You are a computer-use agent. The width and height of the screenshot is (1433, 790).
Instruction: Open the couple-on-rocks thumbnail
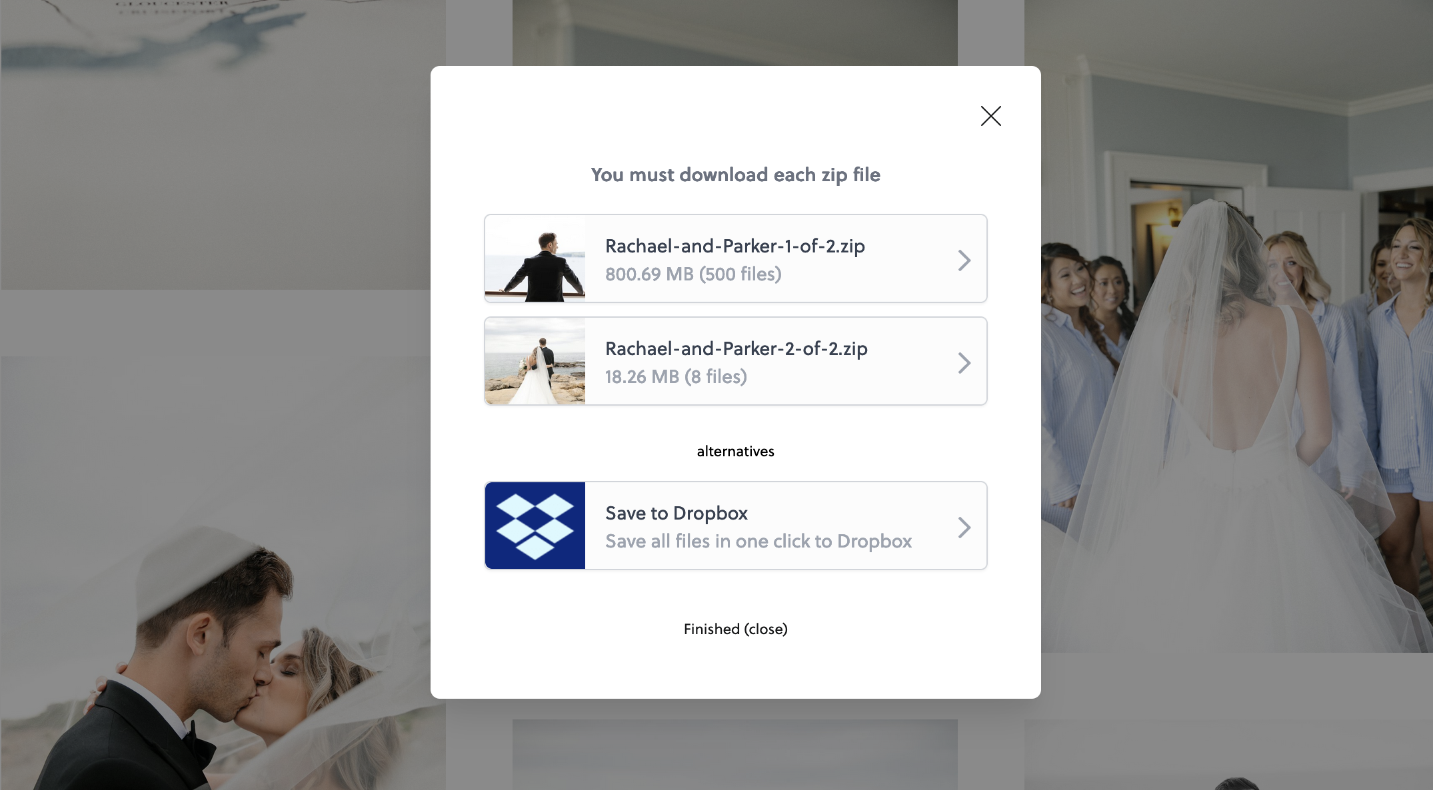[x=535, y=361]
